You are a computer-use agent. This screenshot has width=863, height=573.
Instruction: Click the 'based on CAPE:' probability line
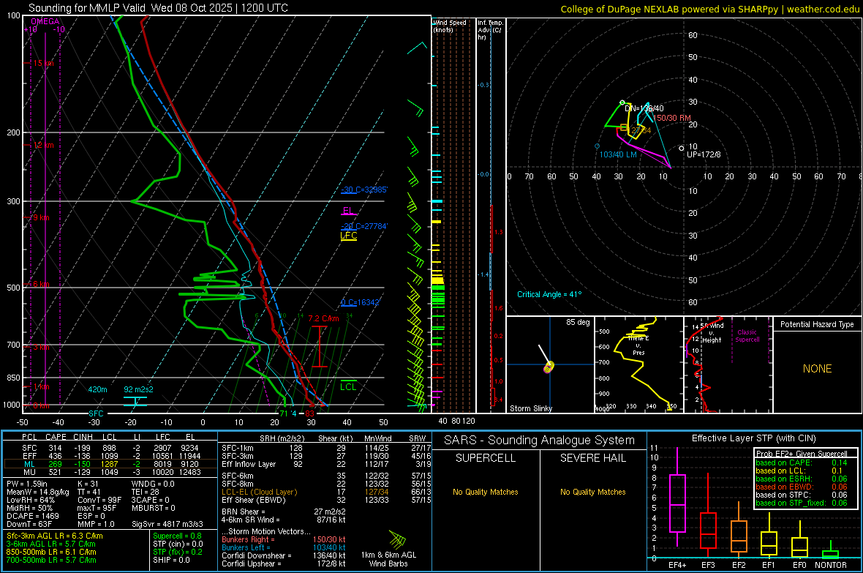click(x=802, y=462)
